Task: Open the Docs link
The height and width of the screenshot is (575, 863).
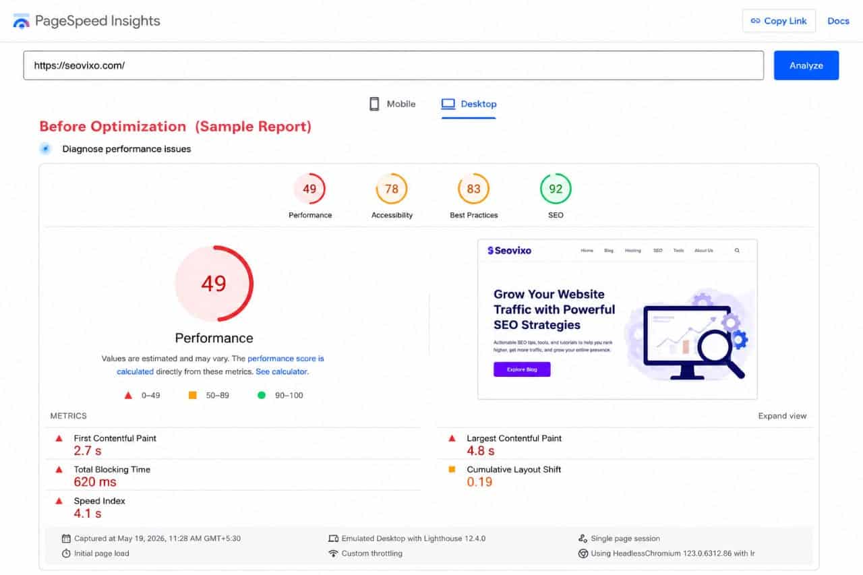Action: pyautogui.click(x=838, y=21)
